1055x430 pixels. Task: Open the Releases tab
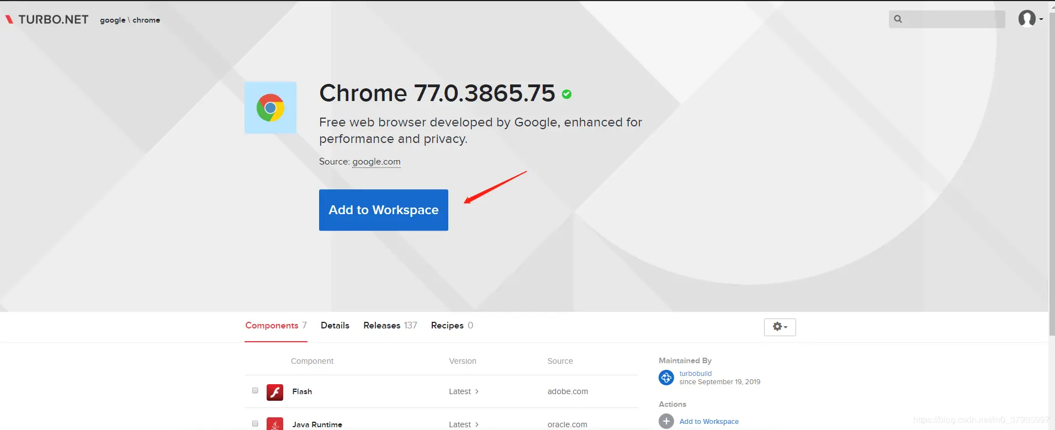click(x=390, y=326)
